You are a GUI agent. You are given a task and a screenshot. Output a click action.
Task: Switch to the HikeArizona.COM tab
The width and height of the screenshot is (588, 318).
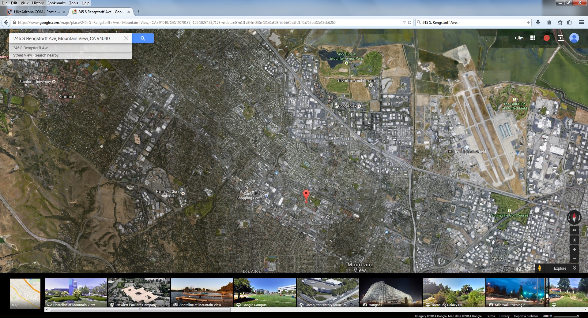click(x=37, y=12)
